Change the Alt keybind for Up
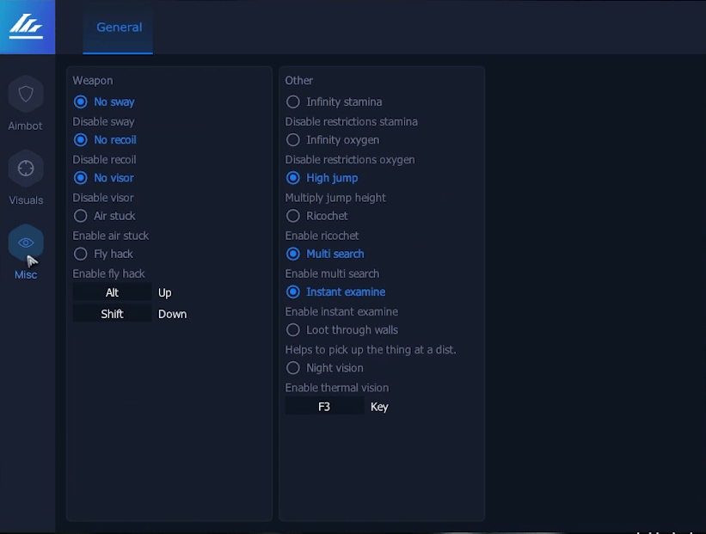Viewport: 706px width, 534px height. [112, 292]
